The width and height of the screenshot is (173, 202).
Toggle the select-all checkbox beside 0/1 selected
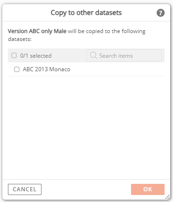coord(14,55)
